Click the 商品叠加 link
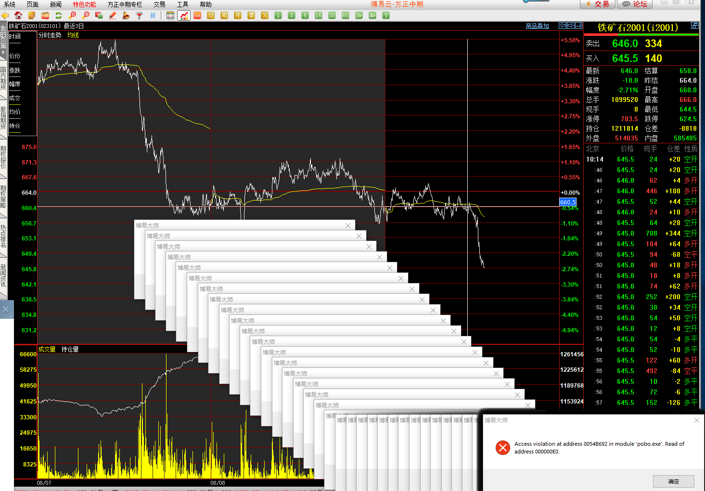705x491 pixels. 537,26
